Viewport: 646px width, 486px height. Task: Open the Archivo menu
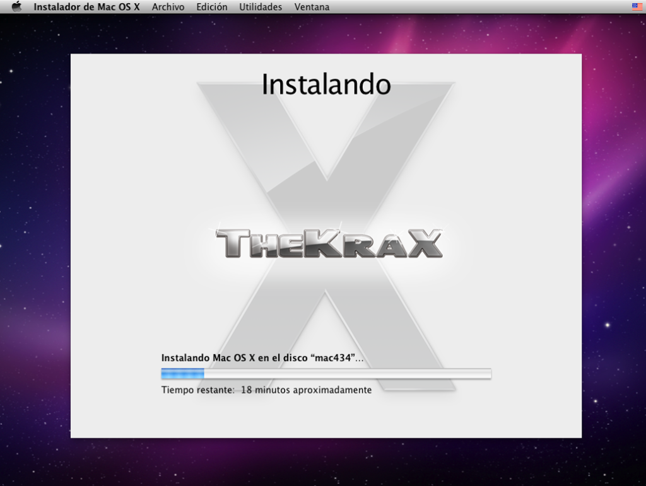click(x=168, y=7)
